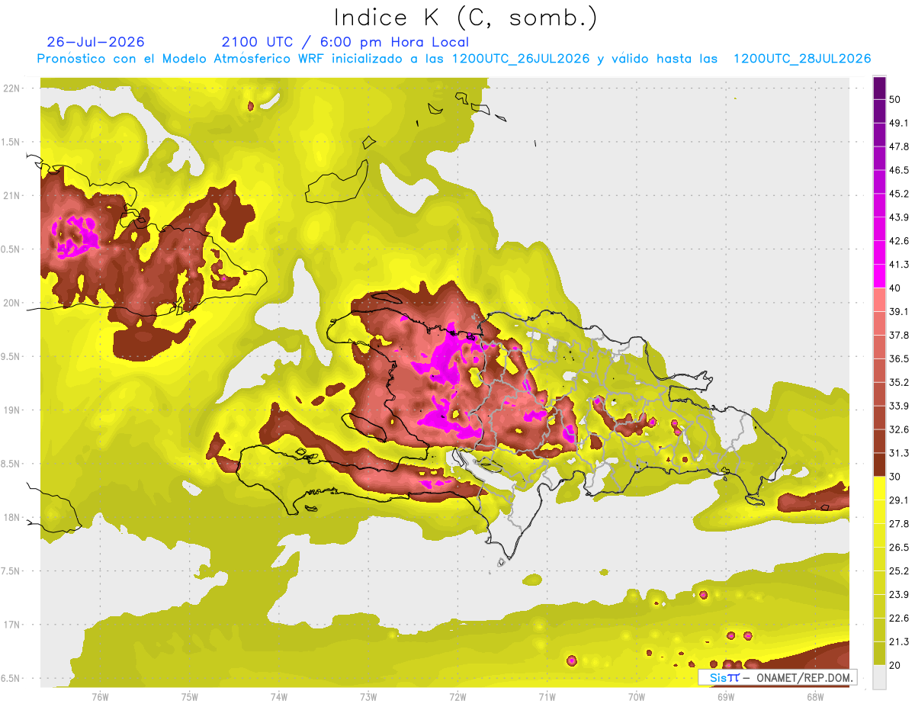Click the valid-until time "1200UTC_28JUL2026"
The height and width of the screenshot is (707, 915).
(802, 59)
